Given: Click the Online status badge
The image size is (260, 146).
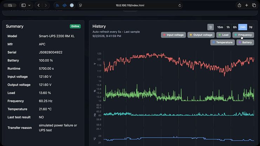Looking at the screenshot, I should [x=75, y=26].
